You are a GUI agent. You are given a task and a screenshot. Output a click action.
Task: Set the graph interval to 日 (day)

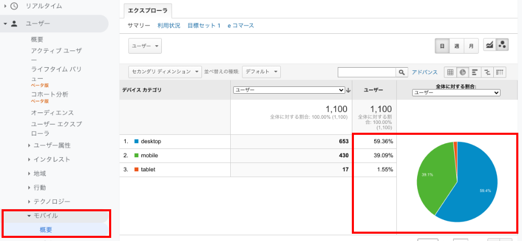[442, 46]
